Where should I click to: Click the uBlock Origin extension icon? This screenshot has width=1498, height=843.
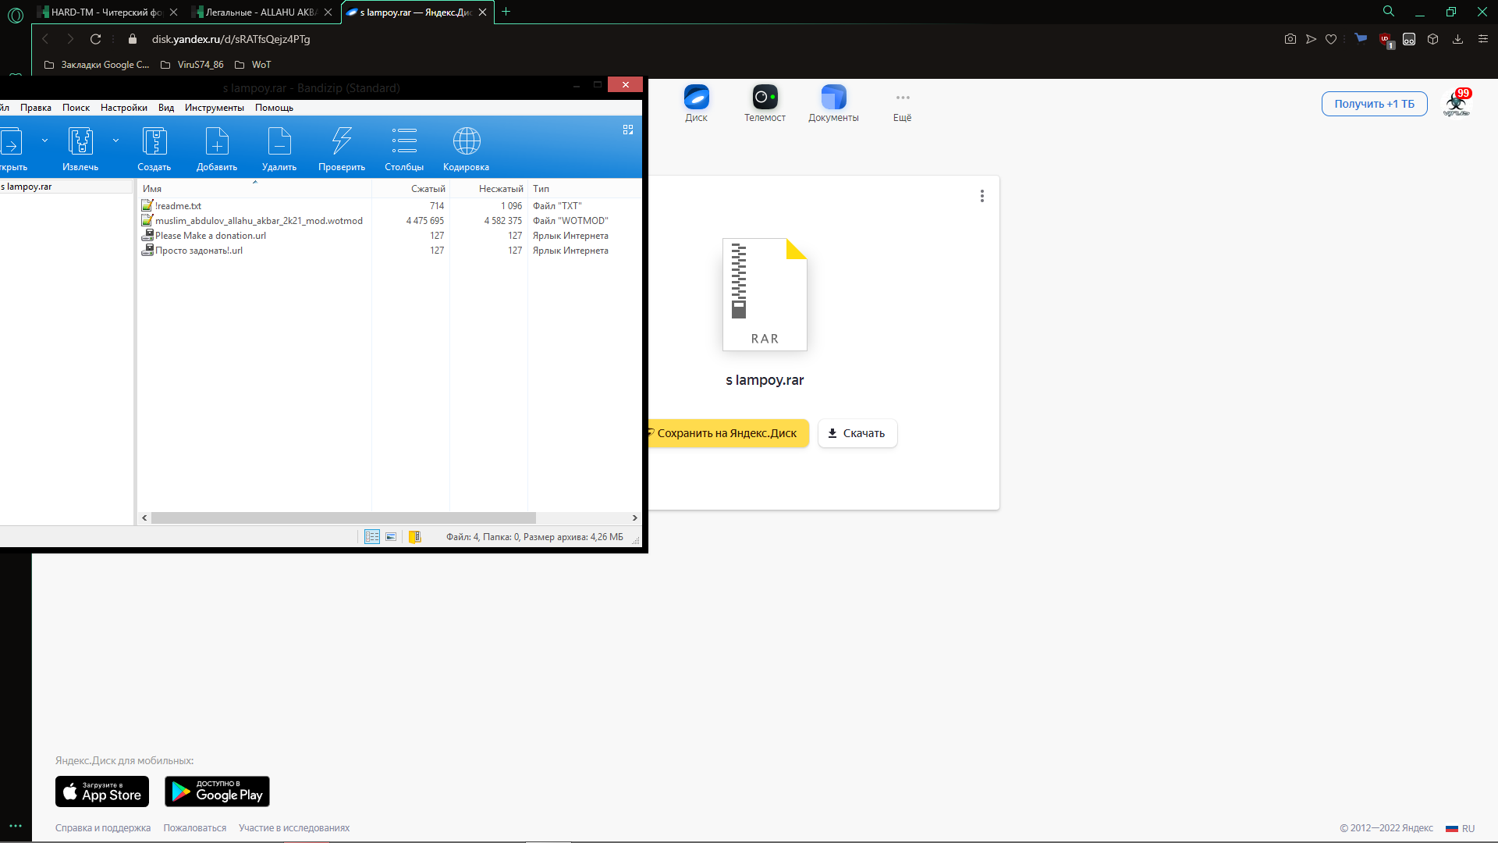coord(1386,39)
